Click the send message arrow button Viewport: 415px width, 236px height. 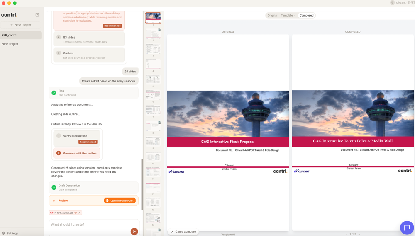coord(134,231)
